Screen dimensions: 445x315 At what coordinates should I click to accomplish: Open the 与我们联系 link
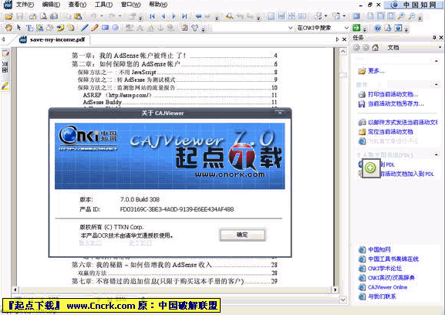click(x=382, y=296)
